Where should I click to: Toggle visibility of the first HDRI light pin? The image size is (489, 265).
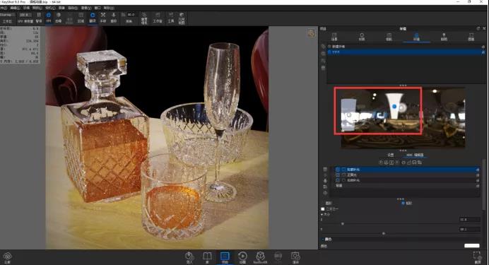click(338, 170)
